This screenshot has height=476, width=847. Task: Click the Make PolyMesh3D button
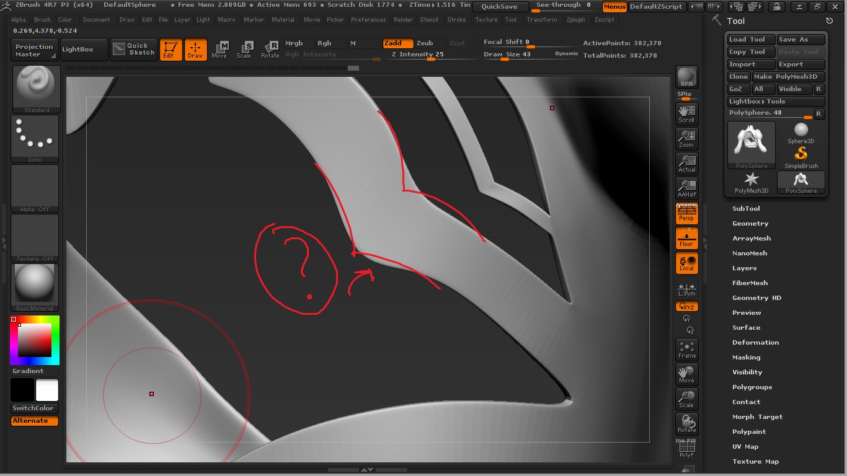tap(788, 77)
